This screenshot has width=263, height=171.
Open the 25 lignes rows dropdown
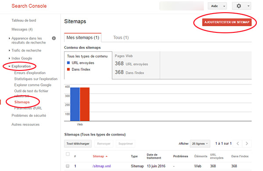point(200,143)
